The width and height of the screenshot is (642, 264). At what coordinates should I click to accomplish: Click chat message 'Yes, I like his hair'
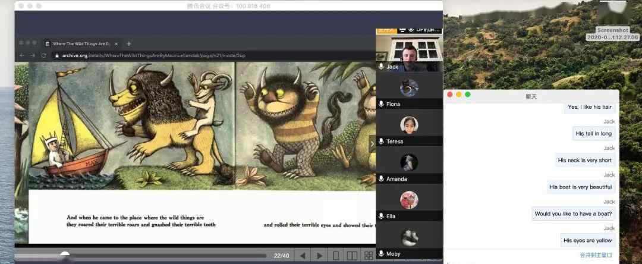pyautogui.click(x=590, y=107)
